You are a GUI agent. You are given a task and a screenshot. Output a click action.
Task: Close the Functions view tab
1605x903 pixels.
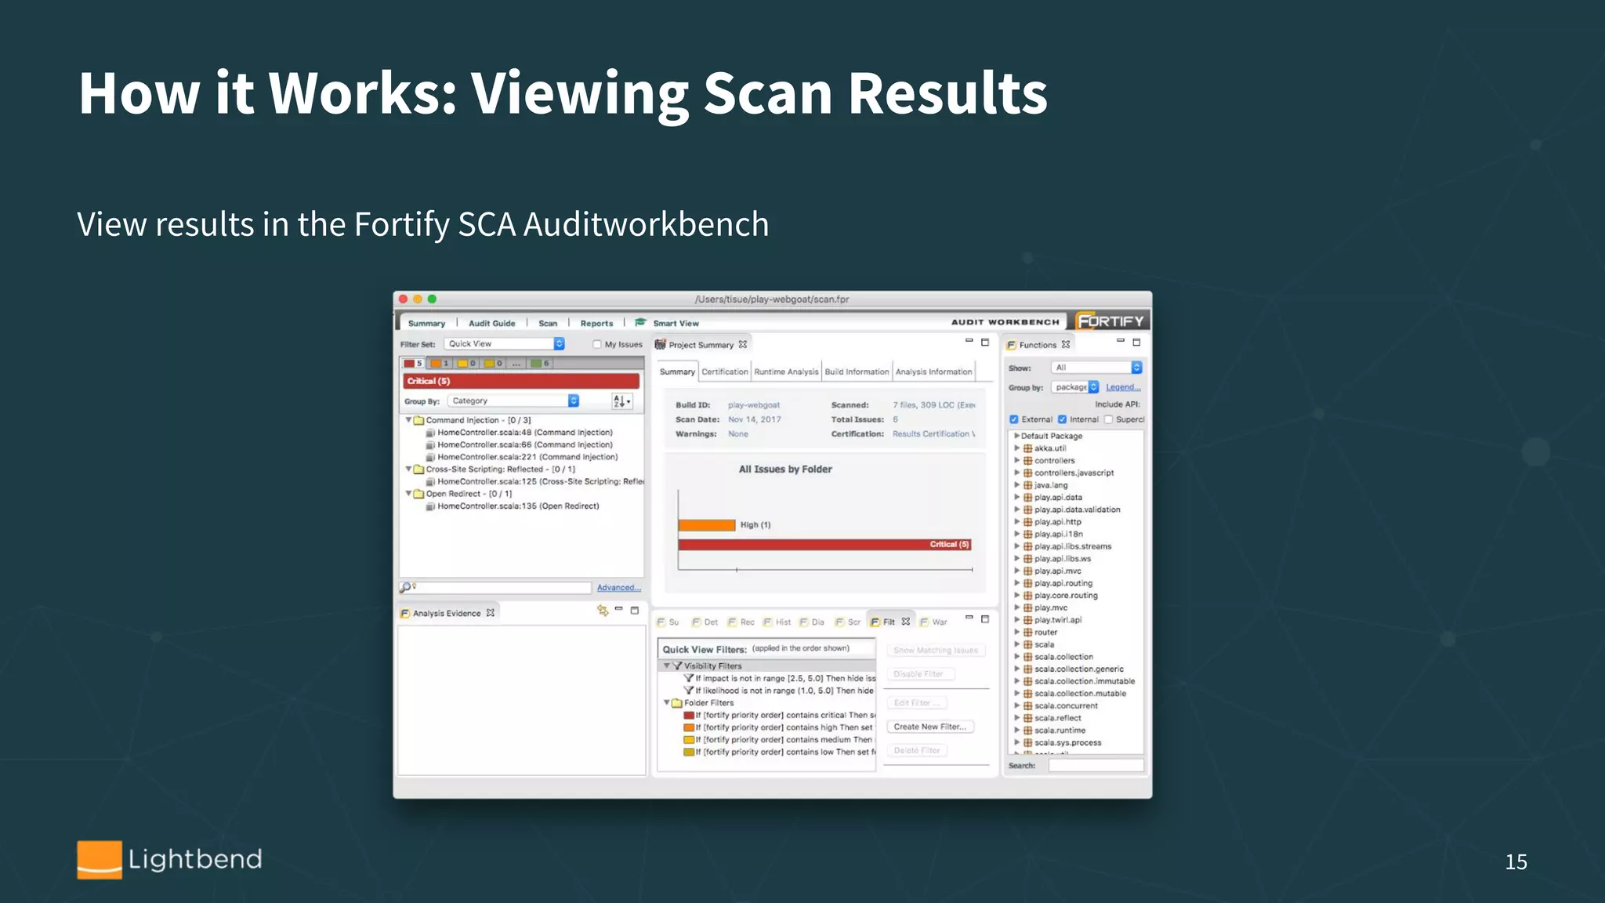1066,344
